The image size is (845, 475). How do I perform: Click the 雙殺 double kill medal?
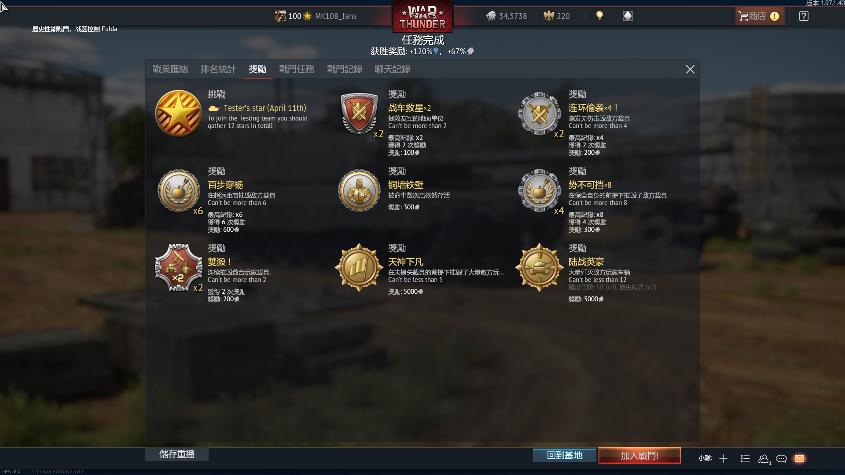178,267
